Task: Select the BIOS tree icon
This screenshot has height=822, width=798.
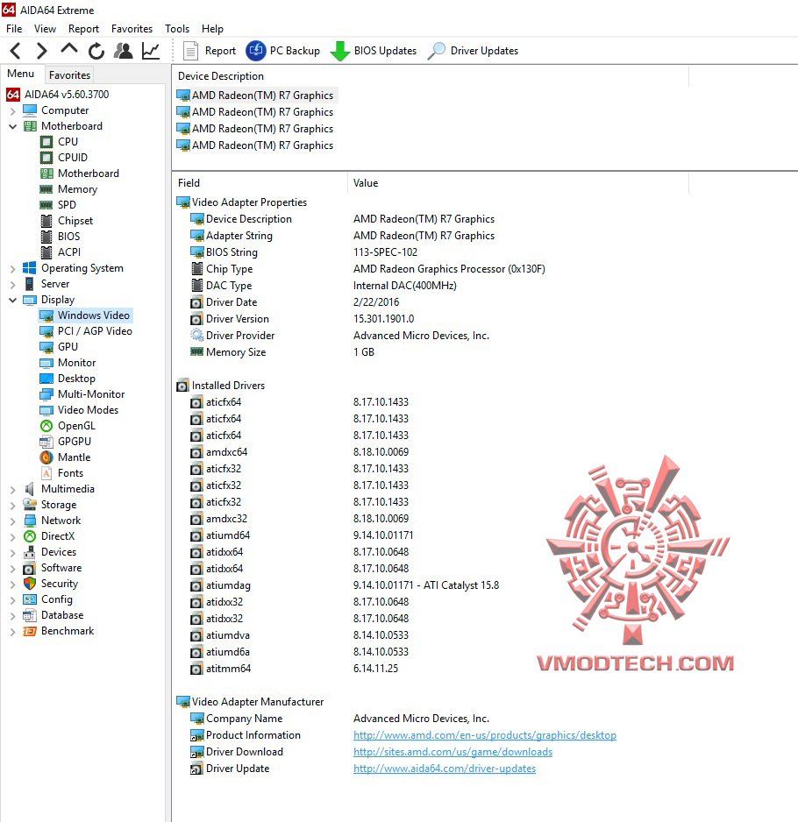Action: [x=46, y=237]
